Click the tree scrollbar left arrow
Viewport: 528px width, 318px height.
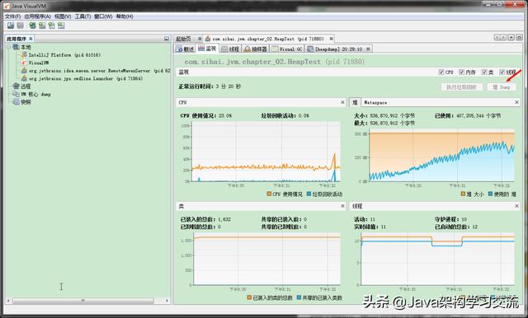[x=8, y=301]
